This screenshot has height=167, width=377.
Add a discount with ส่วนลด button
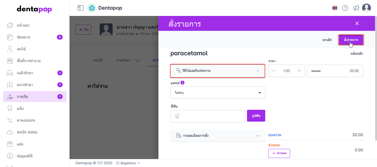click(279, 153)
